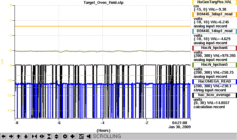Viewport: 237px width, 140px height.
Task: Select the hac_bcm_average curve legend
Action: click(214, 95)
